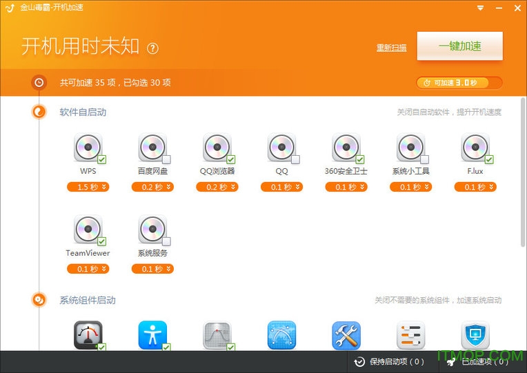Click the speedometer gauge system component icon

coord(88,335)
